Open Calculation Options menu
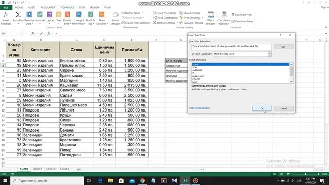The width and height of the screenshot is (329, 185). [x=224, y=18]
